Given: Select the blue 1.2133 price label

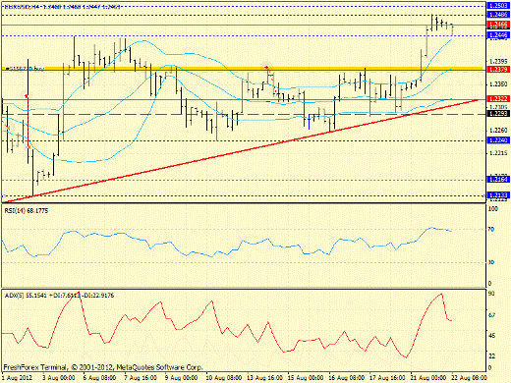Looking at the screenshot, I should tap(498, 195).
